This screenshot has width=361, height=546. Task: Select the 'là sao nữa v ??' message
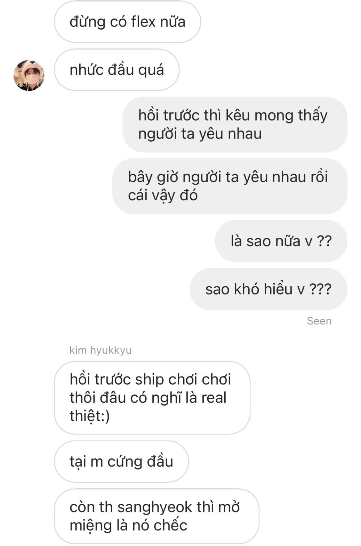[281, 241]
